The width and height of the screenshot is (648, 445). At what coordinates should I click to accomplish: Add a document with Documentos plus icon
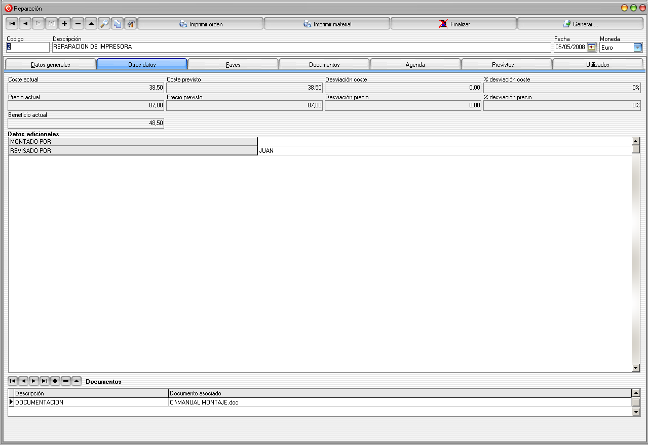click(x=55, y=381)
